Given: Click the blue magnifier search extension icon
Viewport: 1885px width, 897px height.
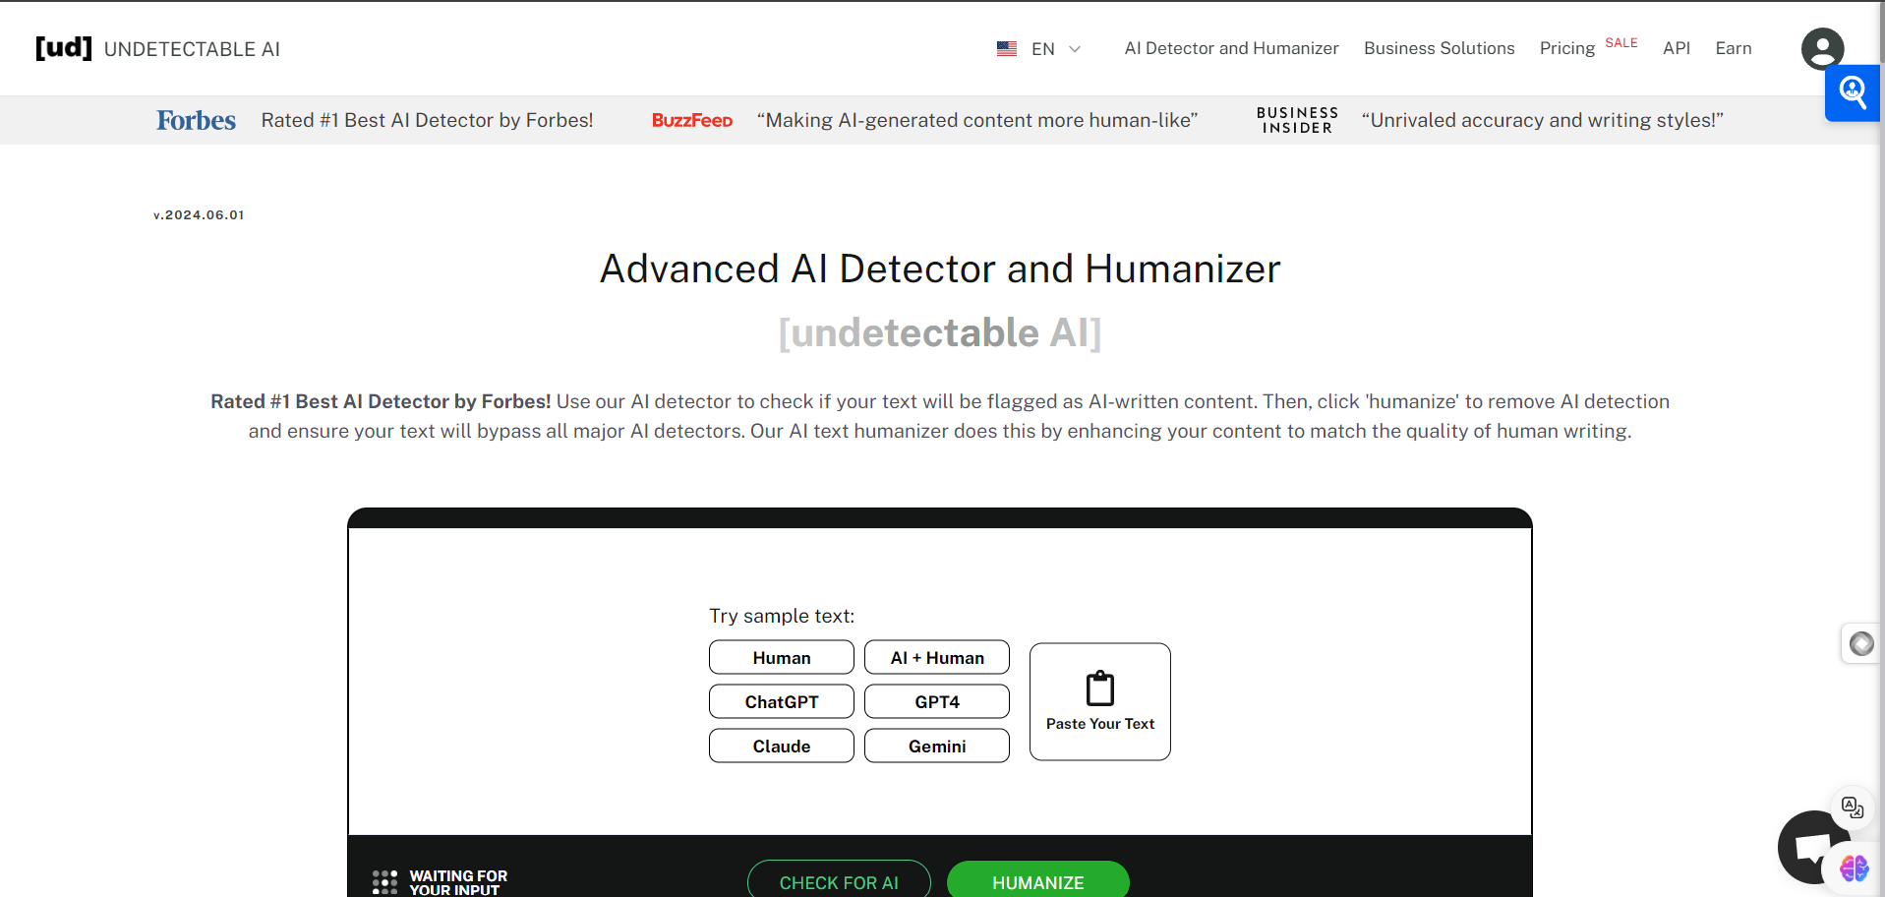Looking at the screenshot, I should click(x=1853, y=93).
